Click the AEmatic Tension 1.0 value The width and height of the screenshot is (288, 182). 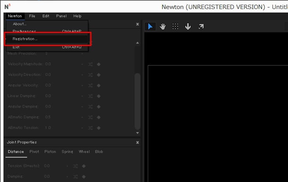tap(48, 128)
